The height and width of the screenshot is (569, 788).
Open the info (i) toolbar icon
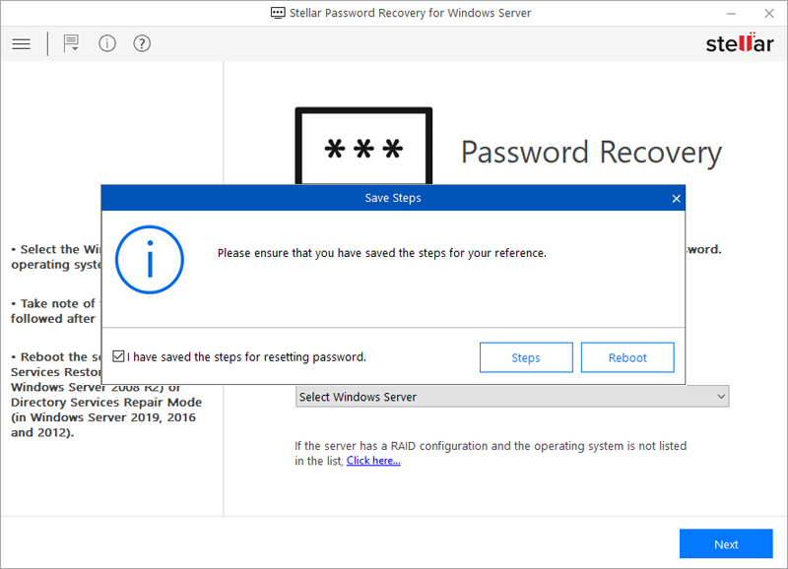point(107,43)
